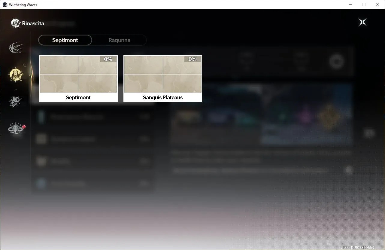Open the Sanguis Plateaus map thumbnail
The width and height of the screenshot is (385, 250).
coord(163,74)
